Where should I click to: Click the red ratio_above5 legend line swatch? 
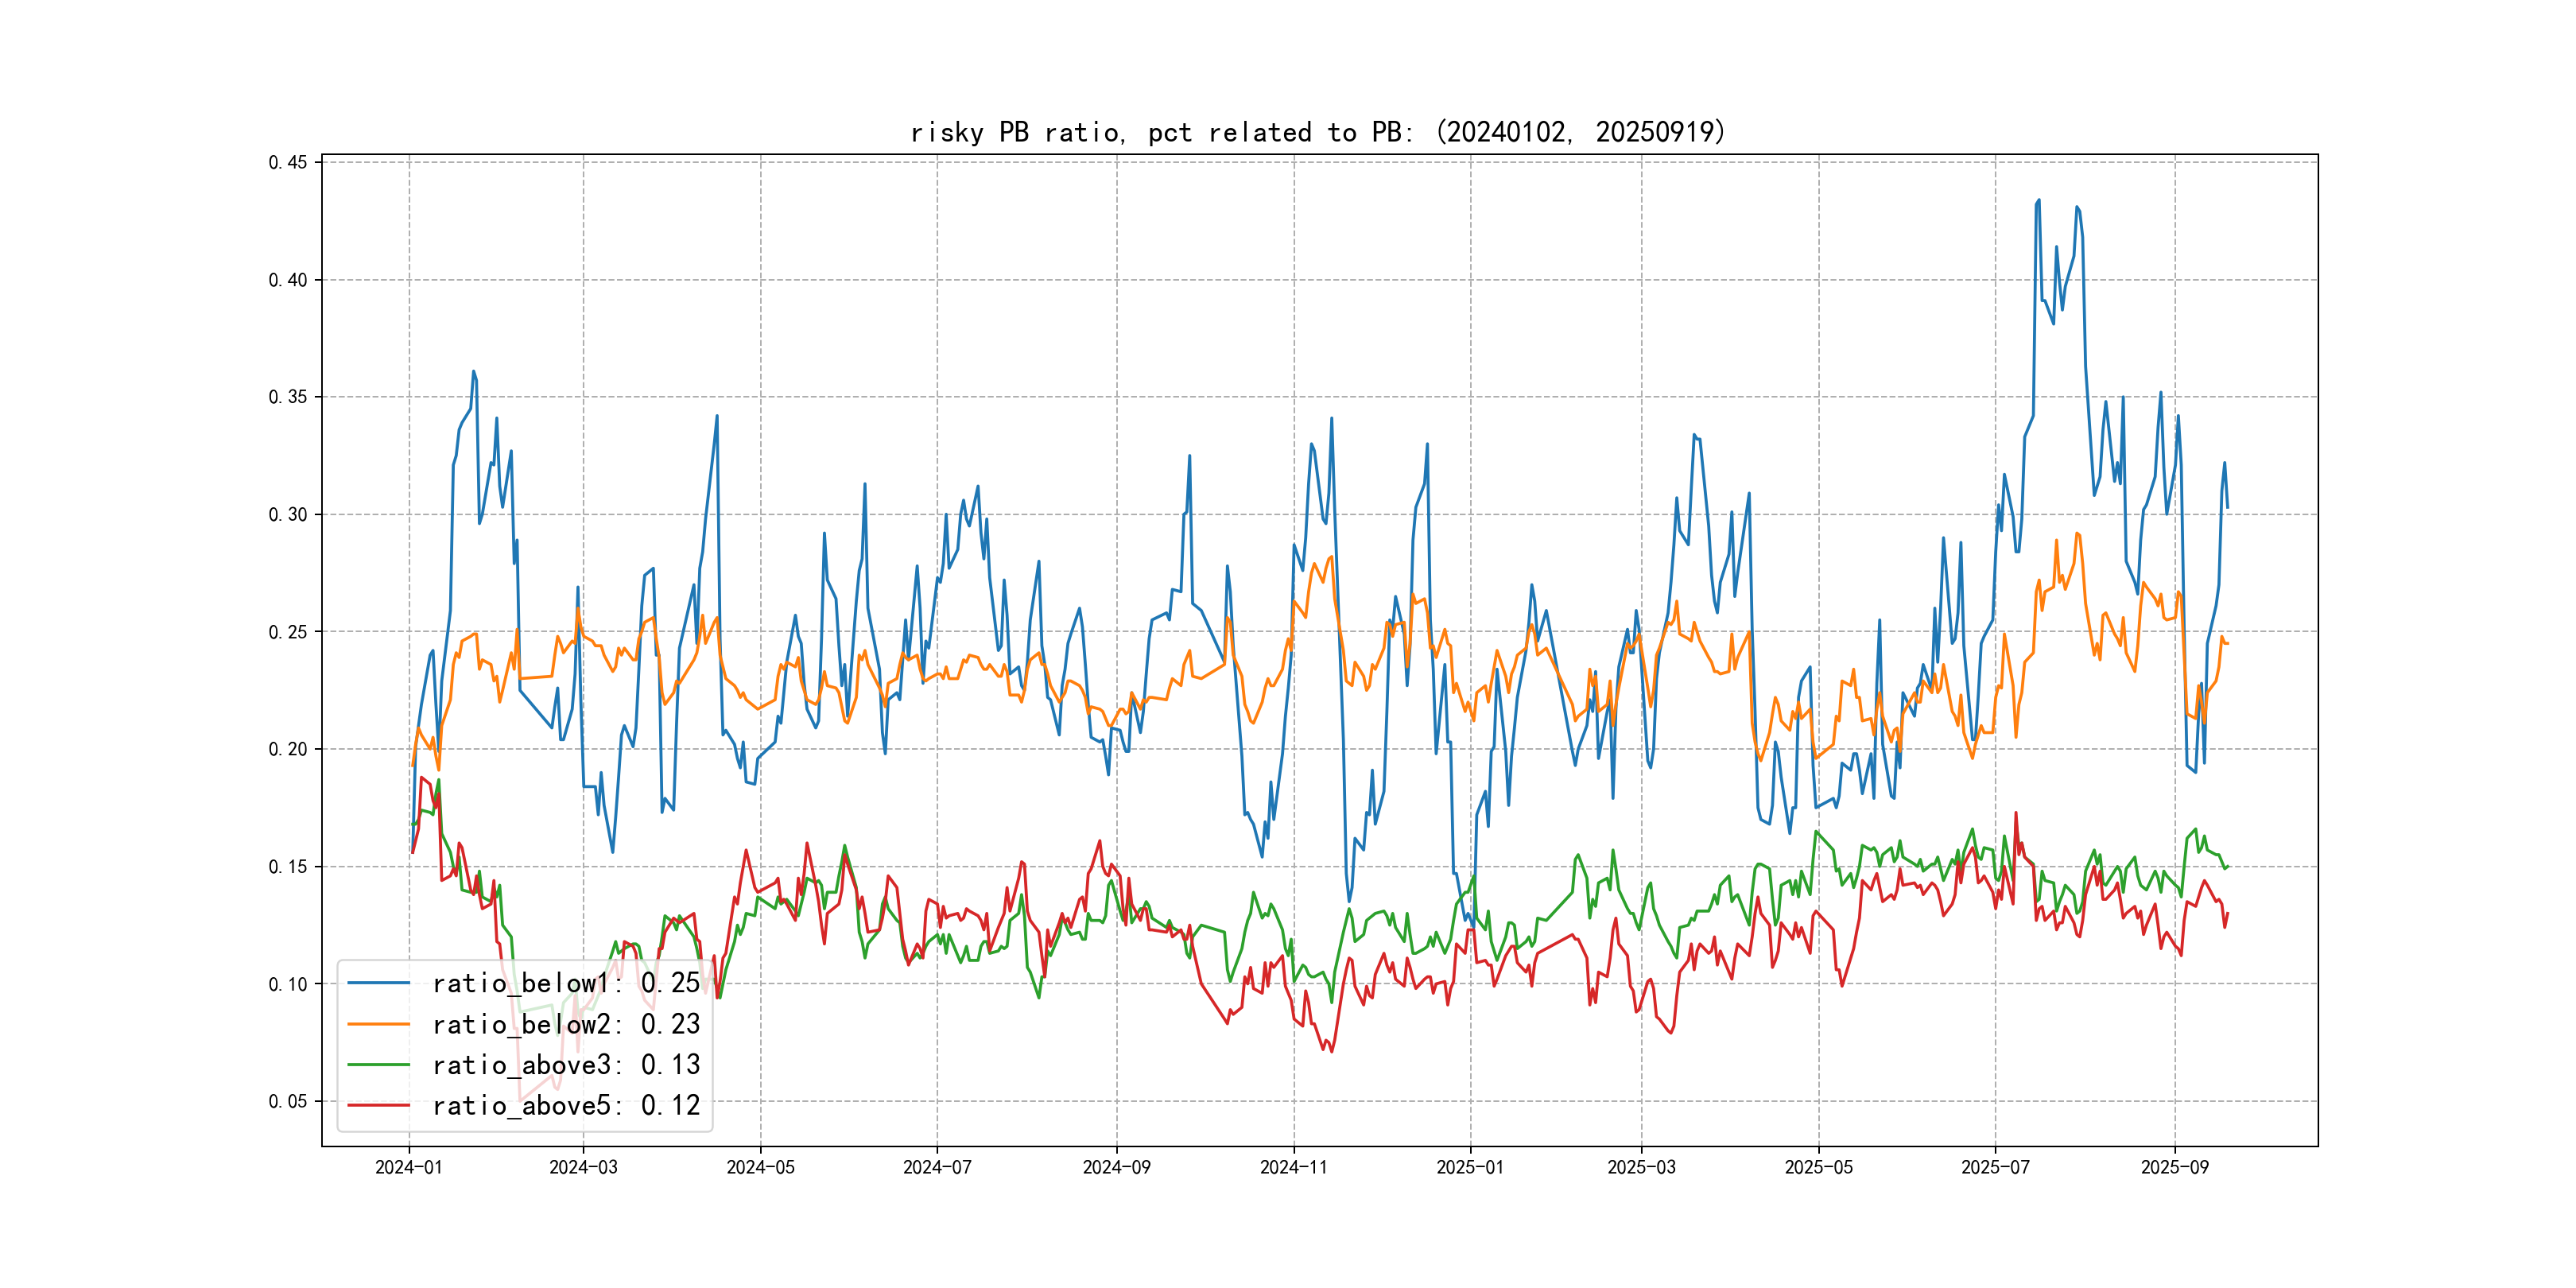coord(378,1105)
